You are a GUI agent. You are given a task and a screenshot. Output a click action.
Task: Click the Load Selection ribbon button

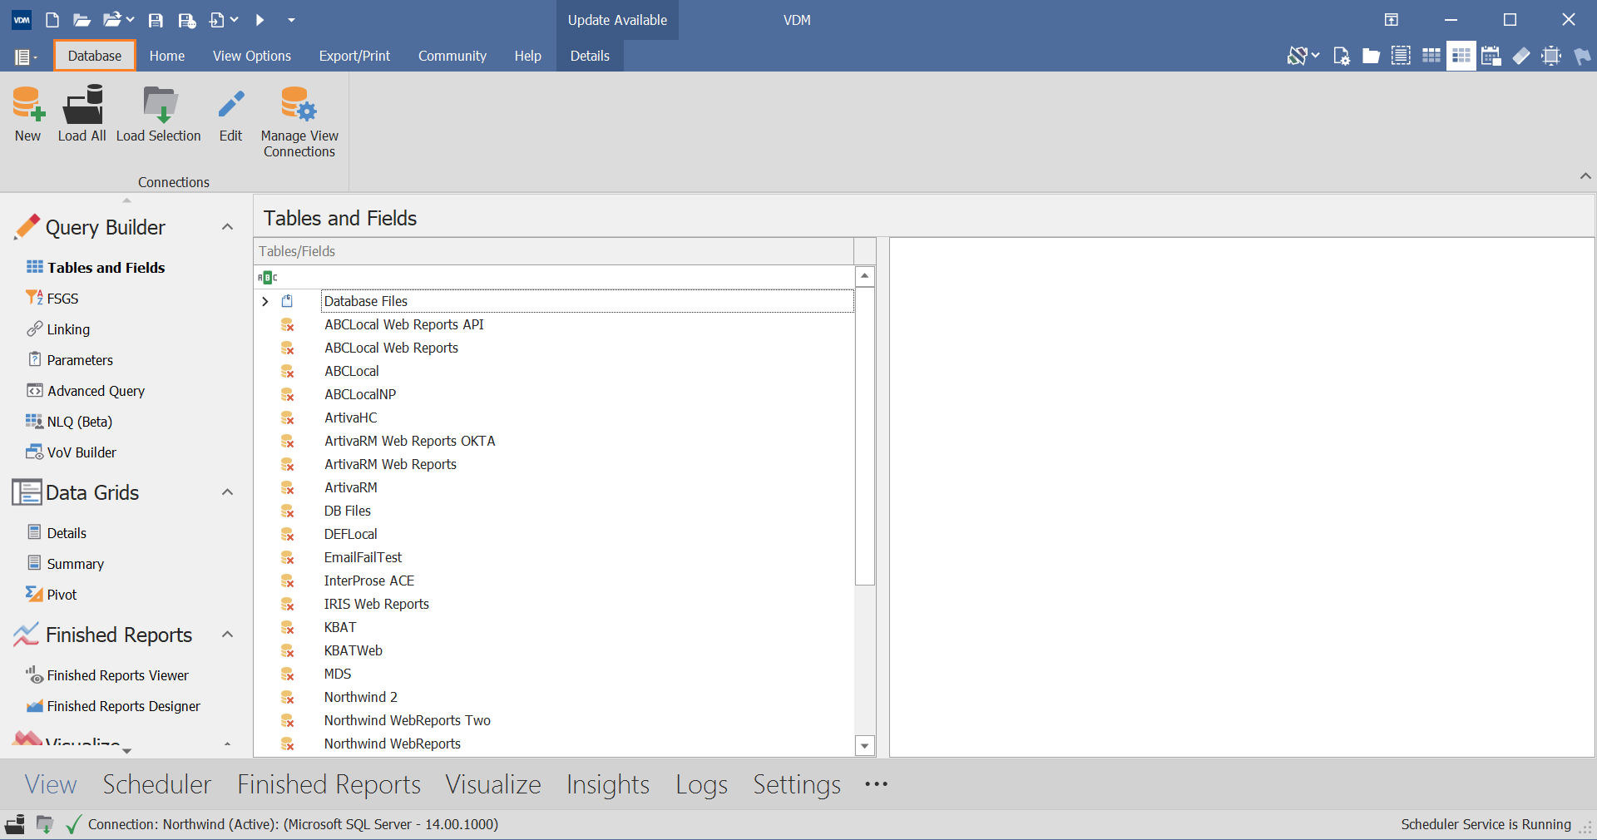(x=158, y=114)
